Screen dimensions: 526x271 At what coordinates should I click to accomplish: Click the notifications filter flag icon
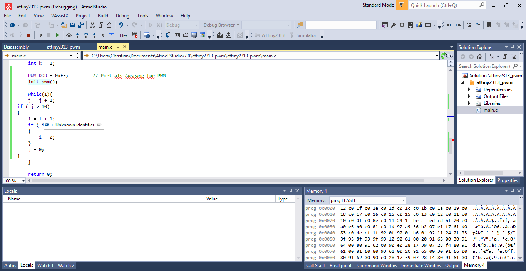(x=402, y=5)
